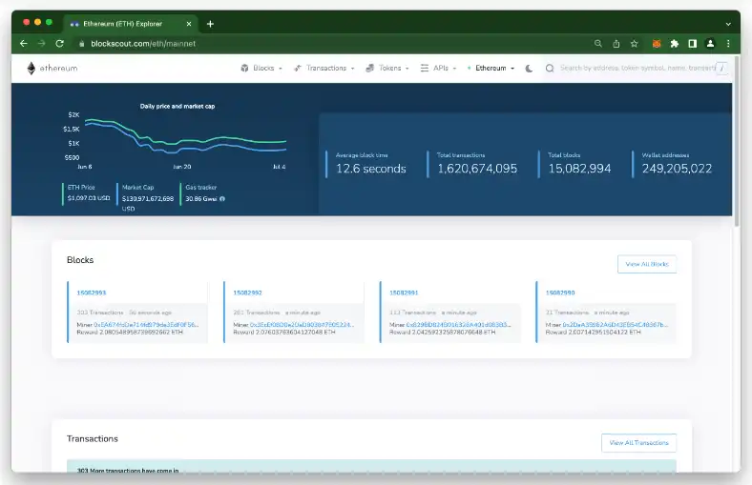Open the Blocks navigation menu
The image size is (752, 485).
(261, 68)
